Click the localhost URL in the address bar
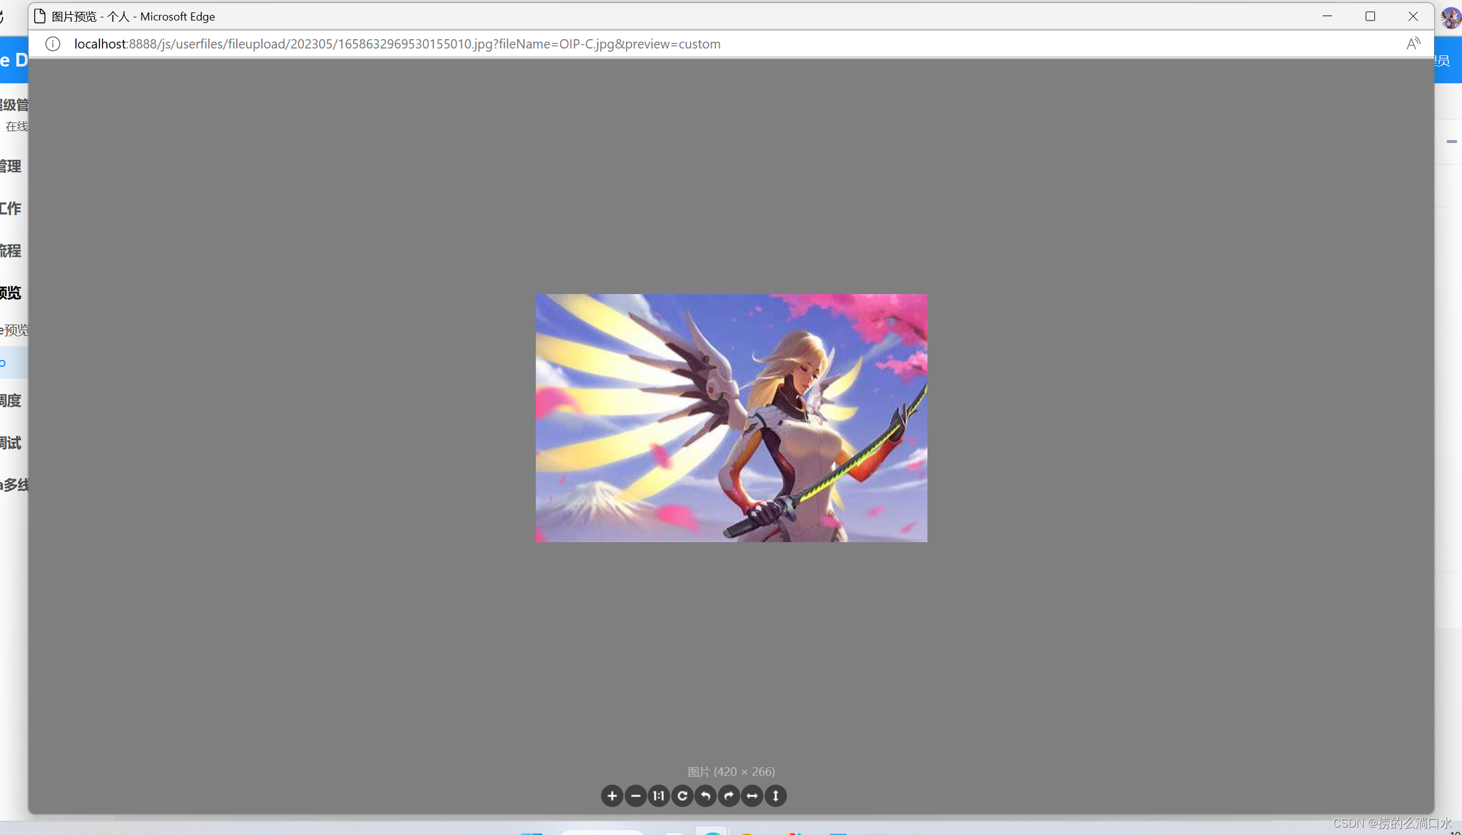Image resolution: width=1462 pixels, height=835 pixels. coord(397,44)
